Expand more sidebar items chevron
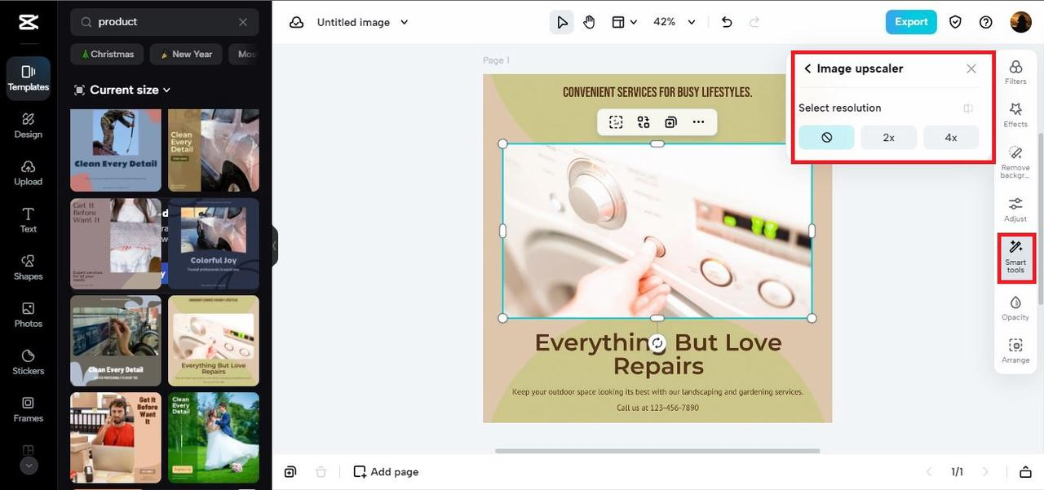The width and height of the screenshot is (1044, 490). point(29,466)
